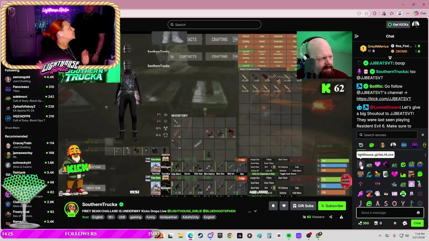Open Spotify from the taskbar
The width and height of the screenshot is (429, 241).
(x=289, y=236)
